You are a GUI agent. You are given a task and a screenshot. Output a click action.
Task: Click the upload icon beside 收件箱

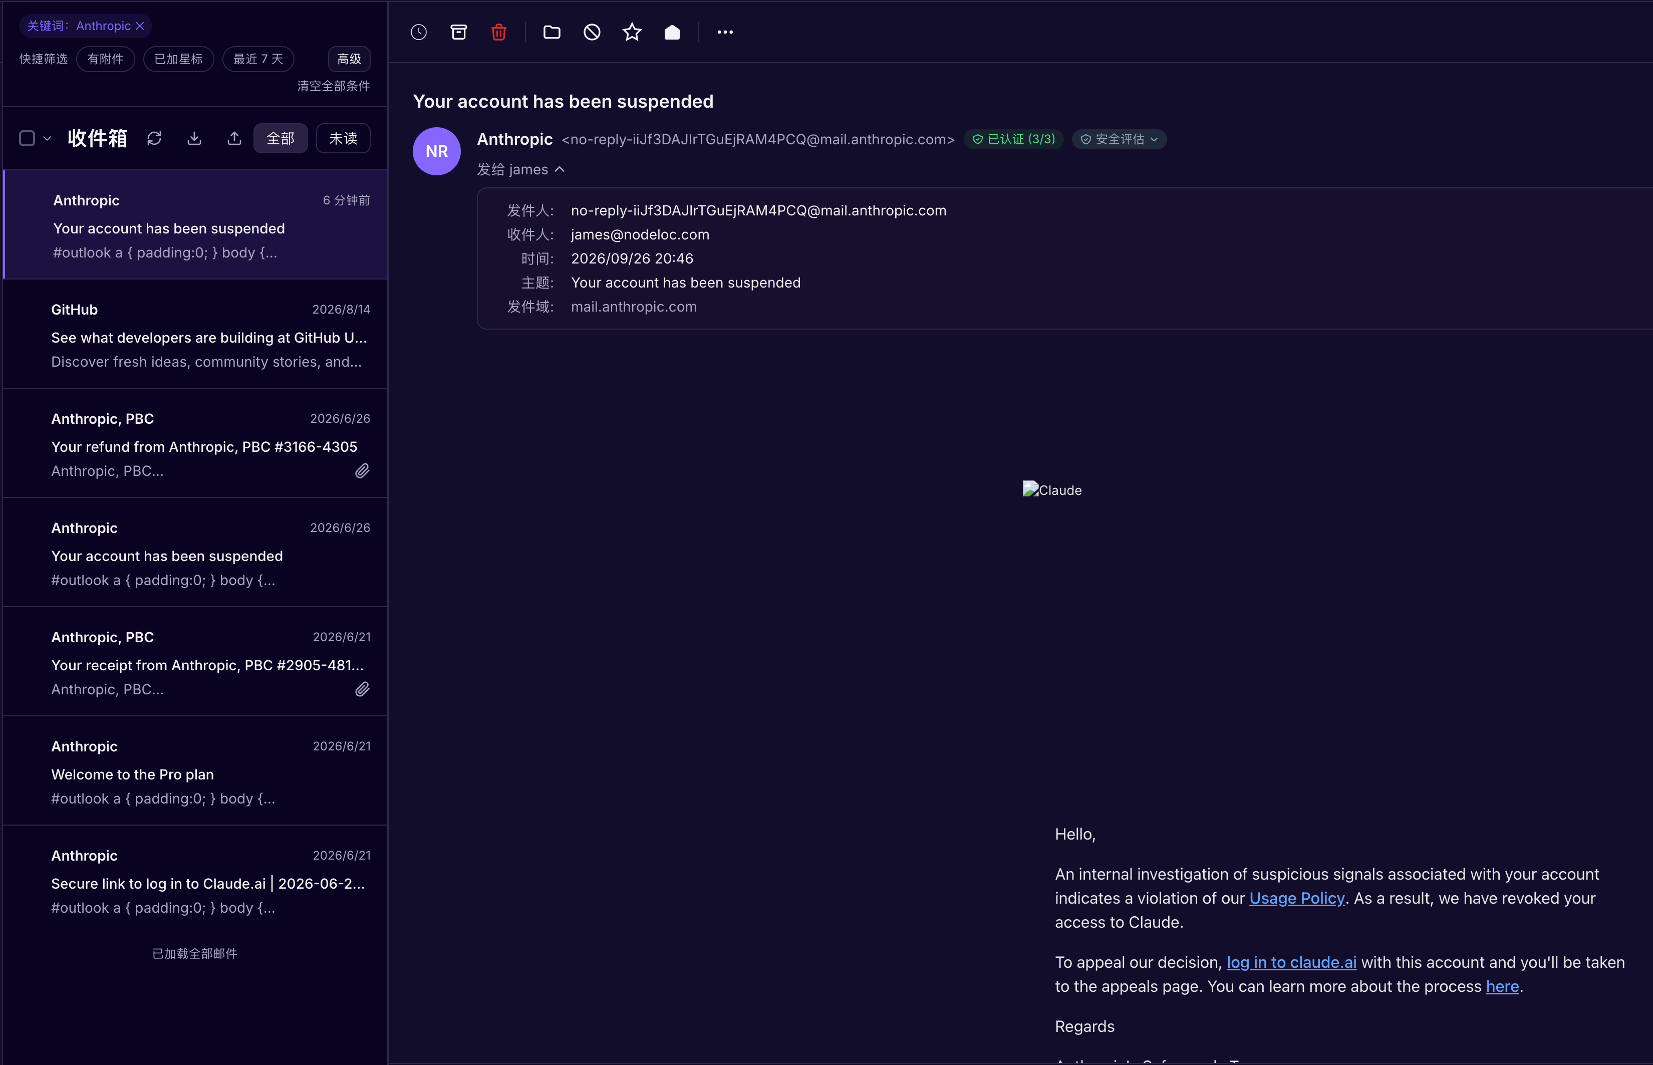coord(234,138)
